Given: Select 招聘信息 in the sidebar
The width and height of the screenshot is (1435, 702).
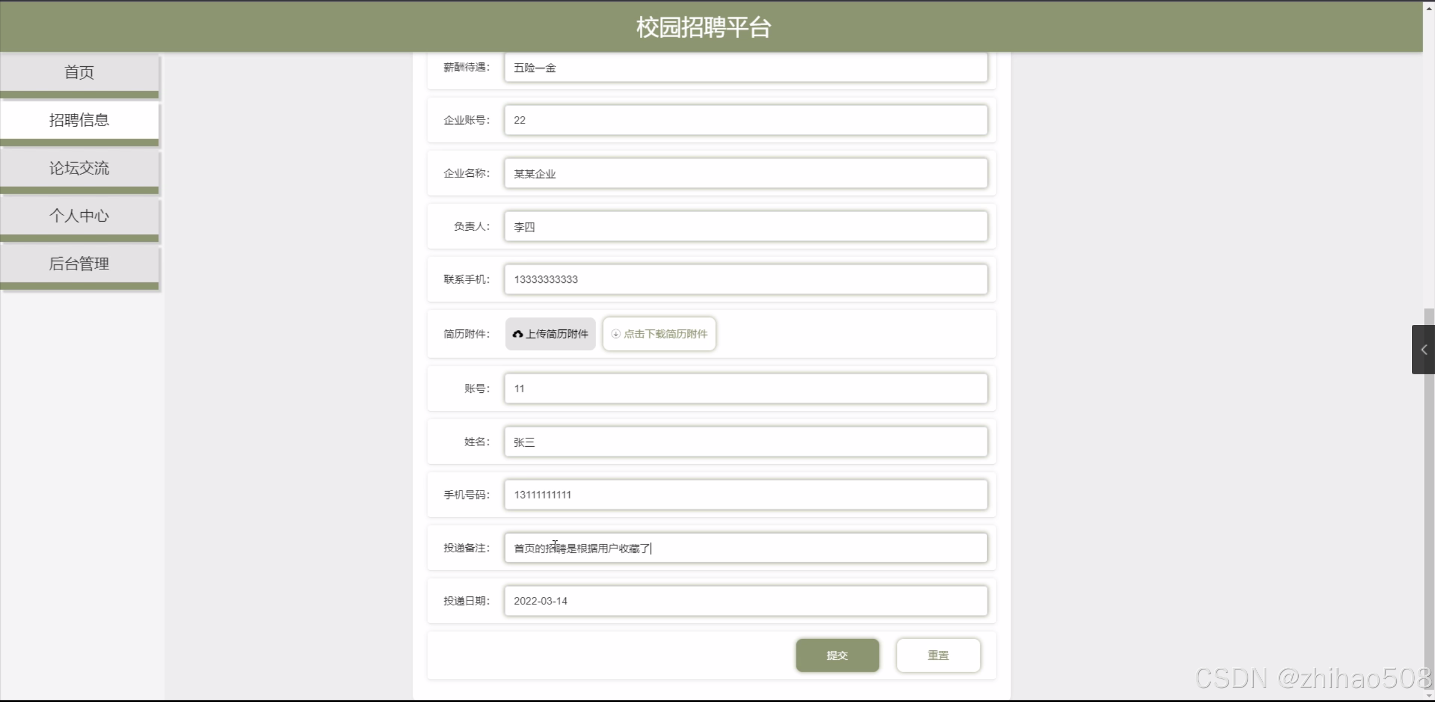Looking at the screenshot, I should coord(79,120).
